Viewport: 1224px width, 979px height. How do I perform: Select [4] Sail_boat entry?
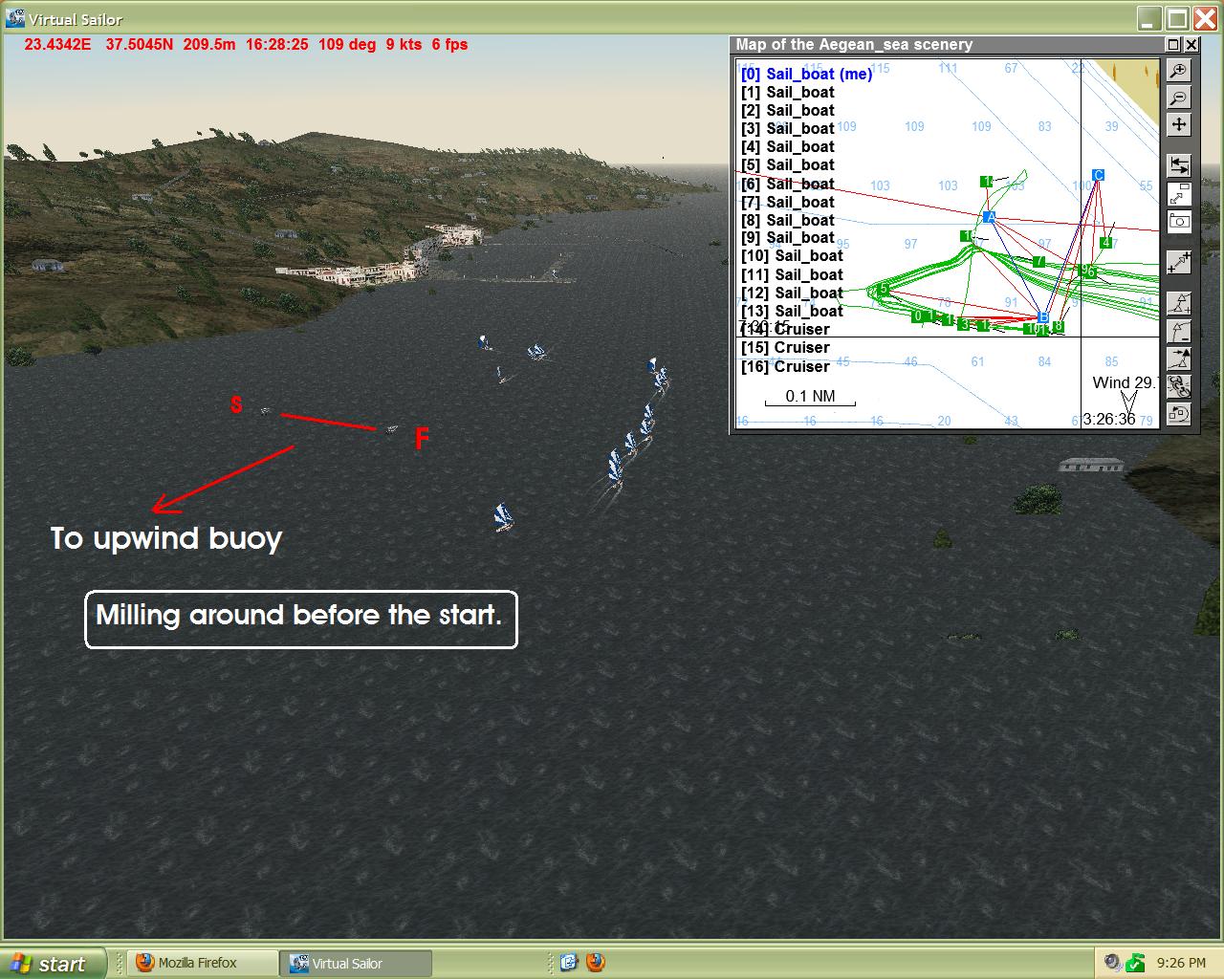787,146
